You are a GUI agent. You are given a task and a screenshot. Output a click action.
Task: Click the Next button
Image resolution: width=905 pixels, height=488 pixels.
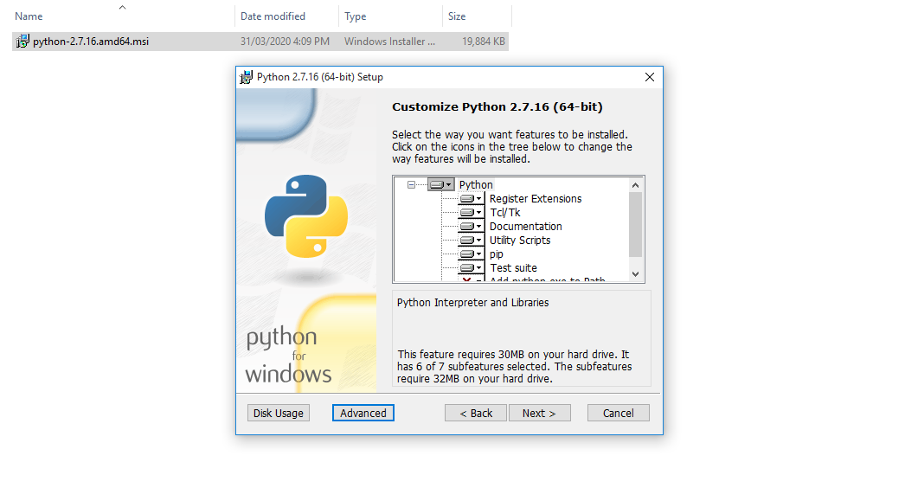539,413
